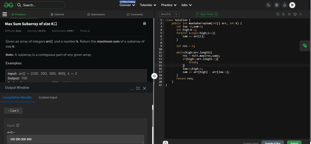Collapse the while loop at line 11
This screenshot has height=144, width=311.
pyautogui.click(x=163, y=52)
